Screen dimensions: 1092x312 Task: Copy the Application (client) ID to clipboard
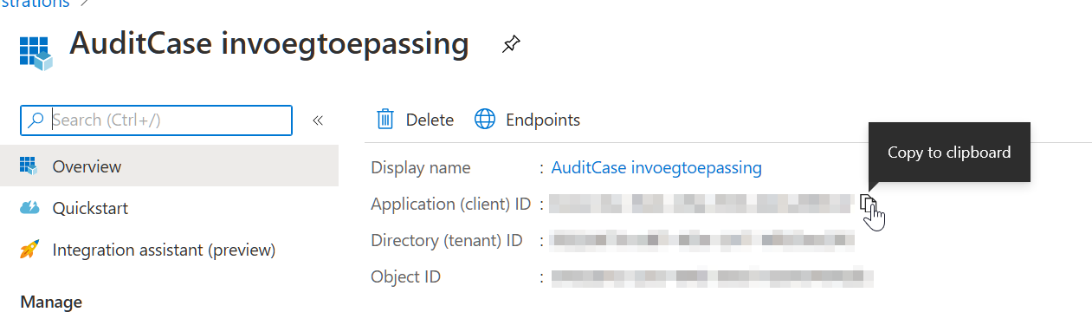(x=868, y=205)
